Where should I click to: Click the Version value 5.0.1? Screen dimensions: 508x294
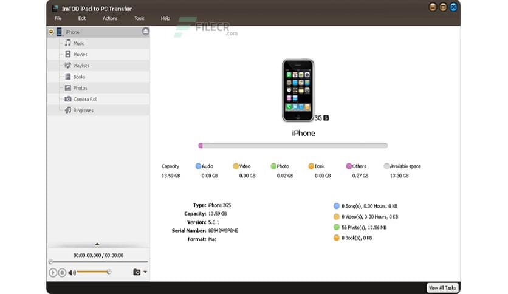[213, 222]
